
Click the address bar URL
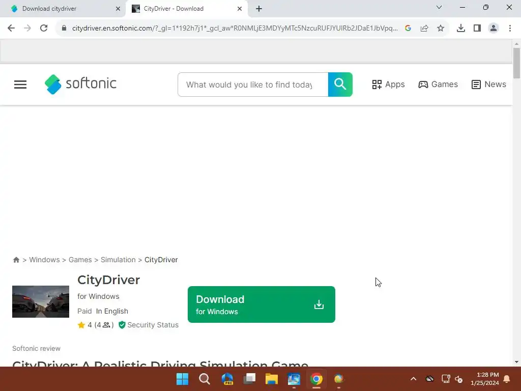pyautogui.click(x=235, y=28)
